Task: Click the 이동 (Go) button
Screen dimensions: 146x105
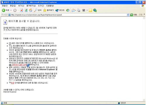Action: (x=133, y=15)
